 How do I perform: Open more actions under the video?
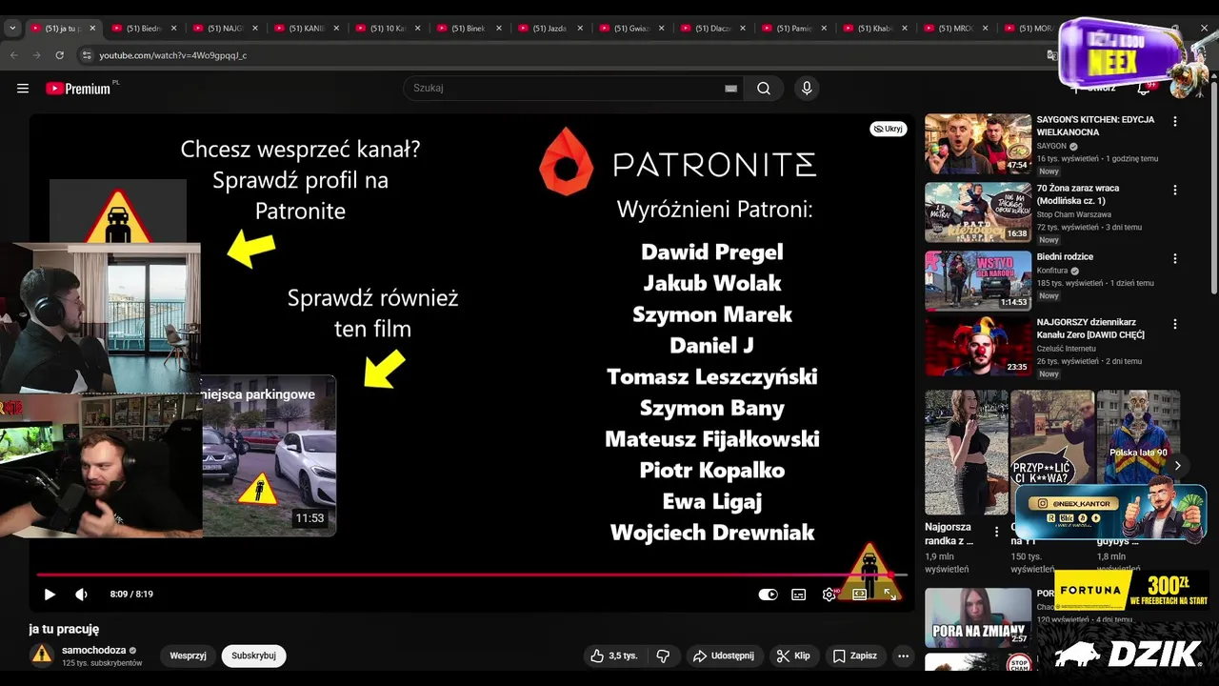tap(903, 656)
